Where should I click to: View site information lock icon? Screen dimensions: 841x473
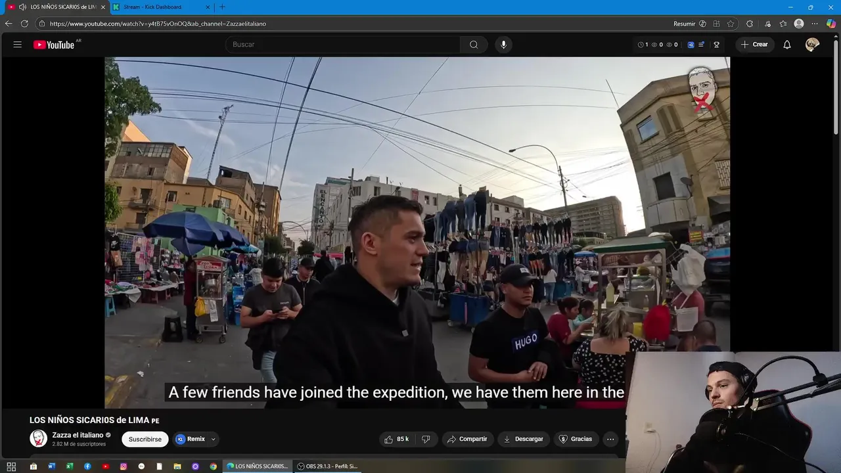pos(42,24)
